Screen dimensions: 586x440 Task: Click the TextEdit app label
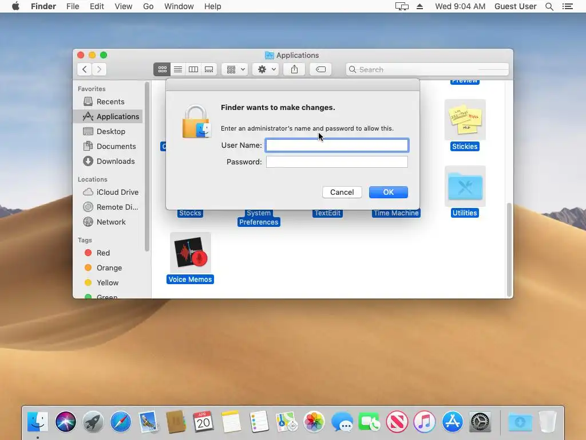(x=327, y=213)
